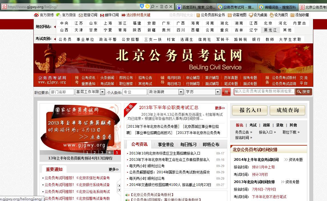Open the 官方微博 Weibo icon link
327x201 pixels.
pyautogui.click(x=36, y=15)
